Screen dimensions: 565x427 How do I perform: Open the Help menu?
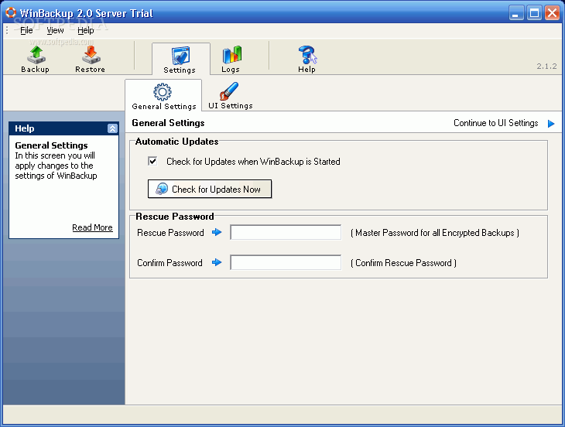click(x=85, y=31)
